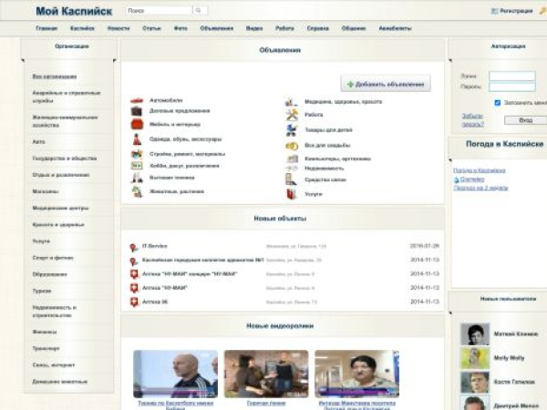547x410 pixels.
Task: Open the Погода в Каспийске link
Action: click(480, 170)
